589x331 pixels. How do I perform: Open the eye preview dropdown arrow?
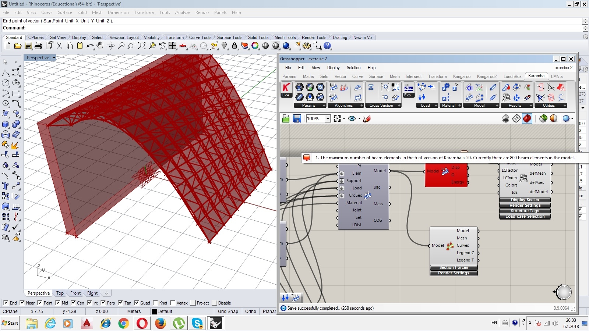tap(359, 118)
